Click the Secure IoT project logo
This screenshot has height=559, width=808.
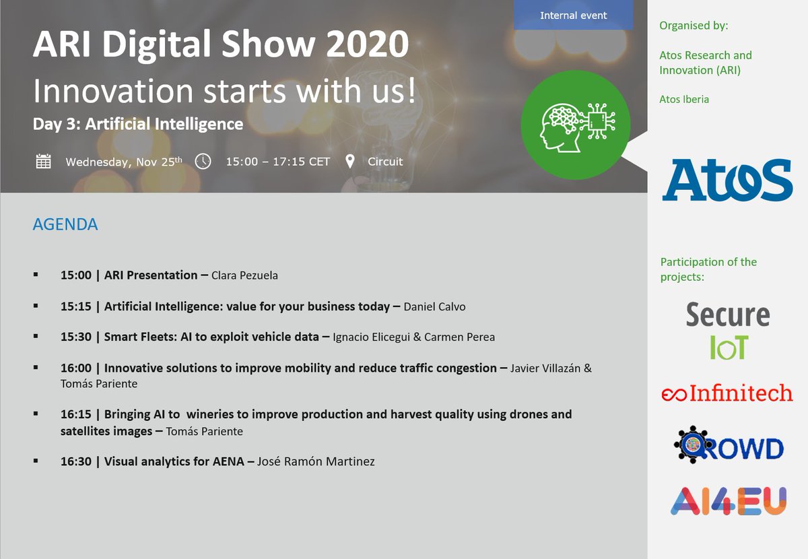pos(728,330)
